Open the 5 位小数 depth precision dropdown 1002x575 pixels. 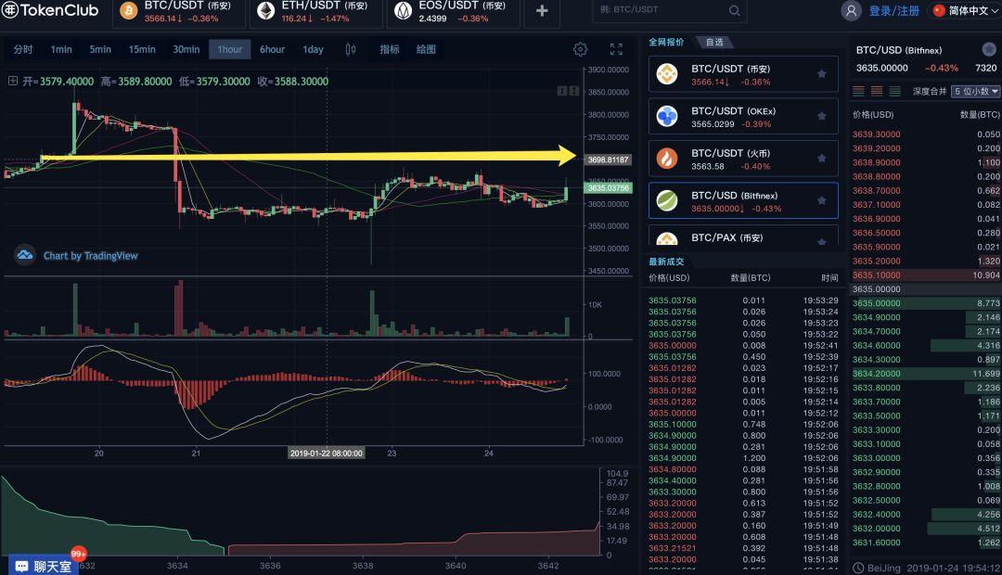976,92
